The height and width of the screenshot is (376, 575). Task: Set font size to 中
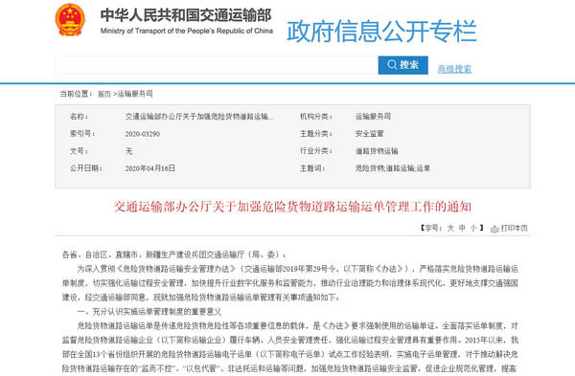pyautogui.click(x=462, y=228)
